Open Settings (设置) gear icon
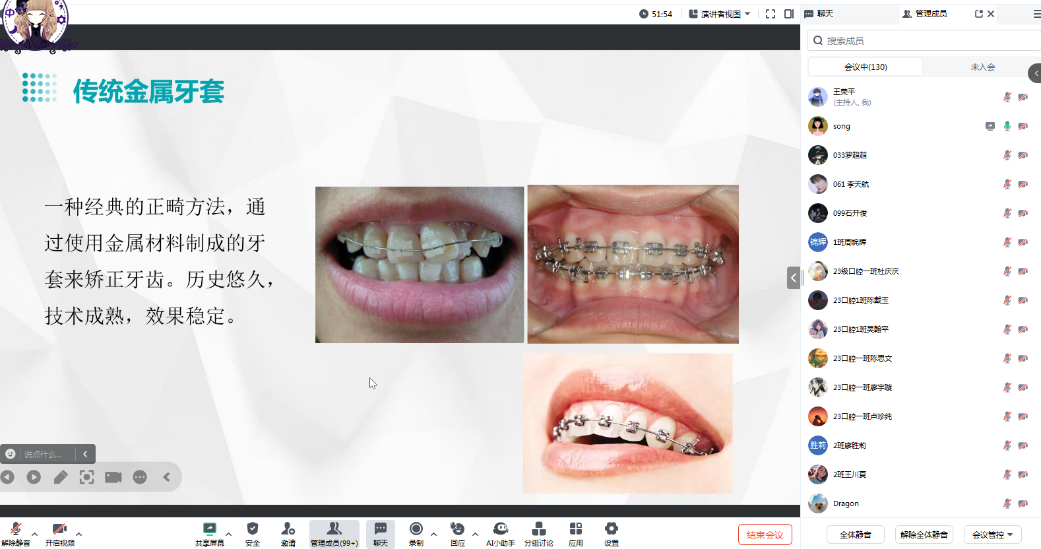The height and width of the screenshot is (549, 1041). [611, 529]
